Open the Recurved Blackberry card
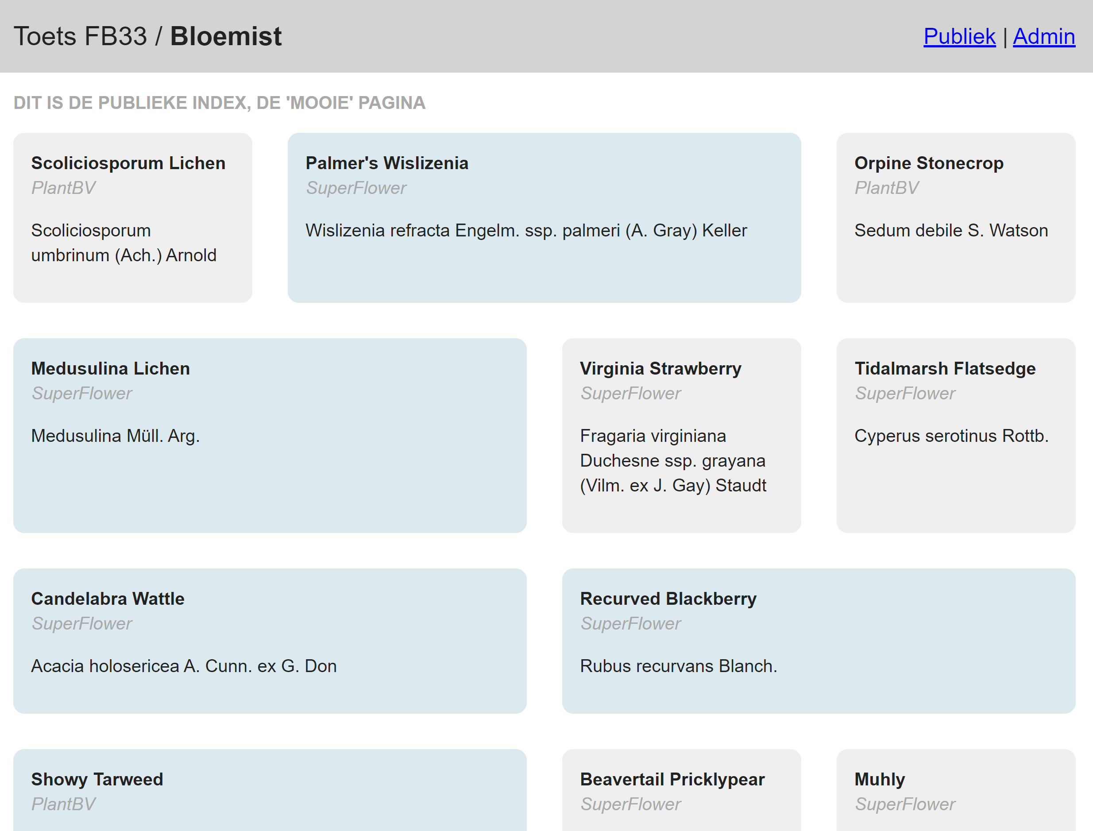 (819, 640)
